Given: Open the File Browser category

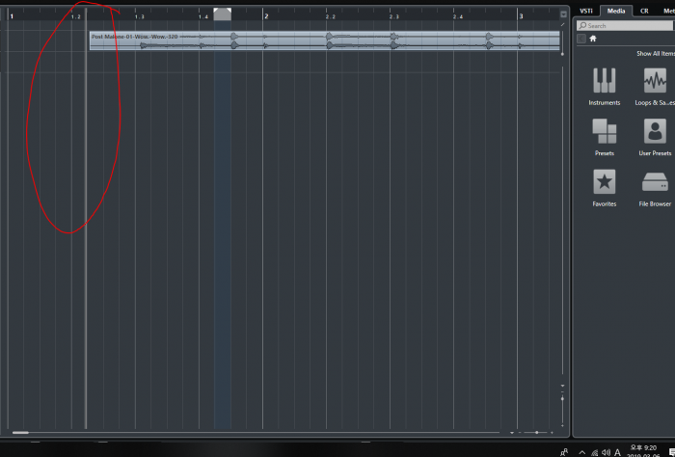Looking at the screenshot, I should tap(655, 188).
